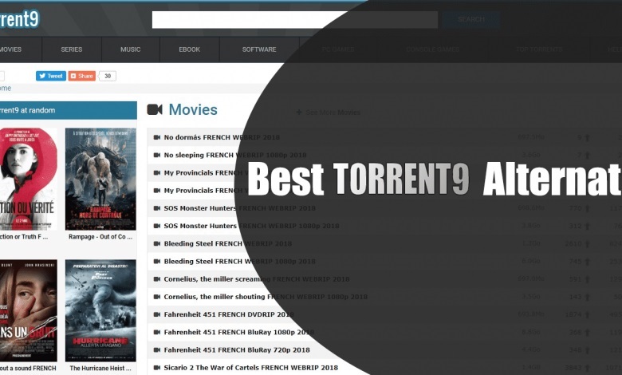Click camera icon beside No dormás row

(x=157, y=137)
